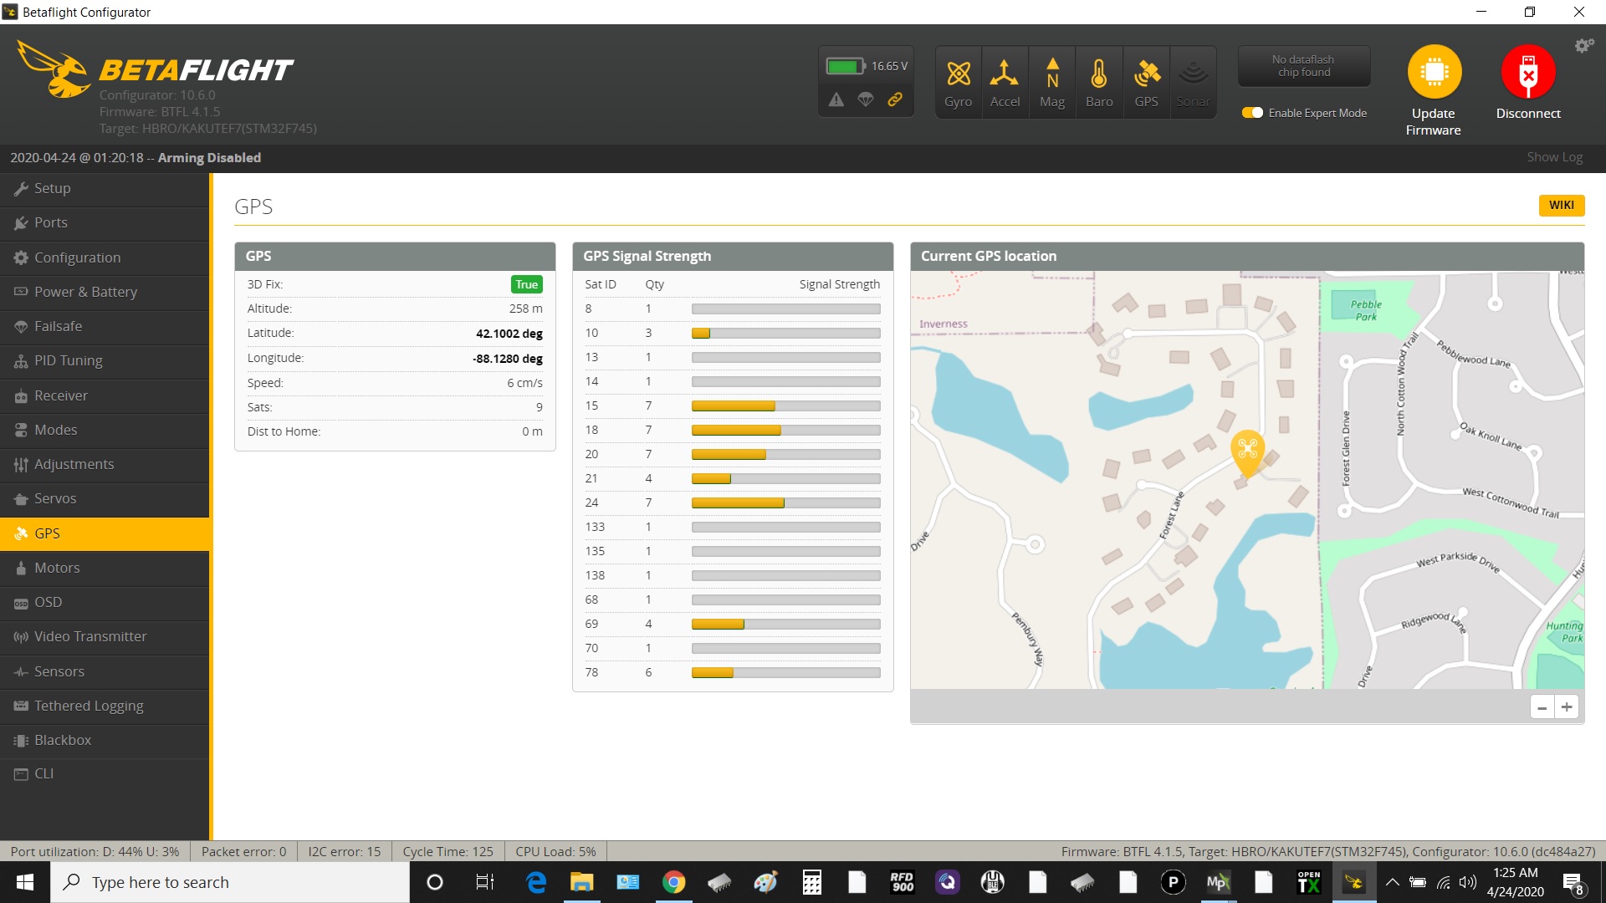Zoom out the map with minus button

(1542, 707)
